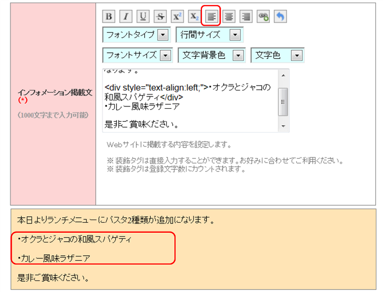Align text left icon
The image size is (384, 292).
pos(212,16)
